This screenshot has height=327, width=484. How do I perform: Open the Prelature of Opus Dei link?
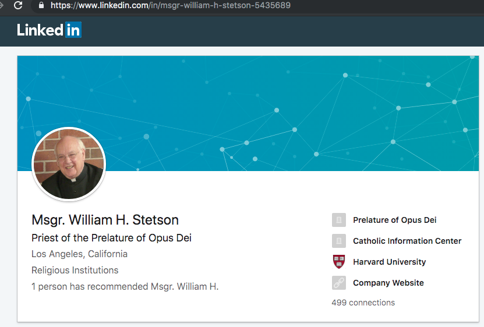tap(394, 220)
